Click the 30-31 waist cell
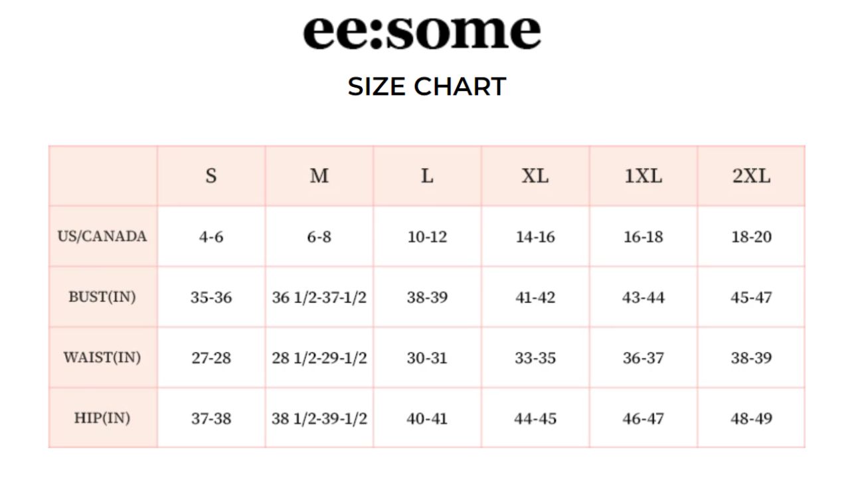Image resolution: width=850 pixels, height=478 pixels. pos(427,358)
